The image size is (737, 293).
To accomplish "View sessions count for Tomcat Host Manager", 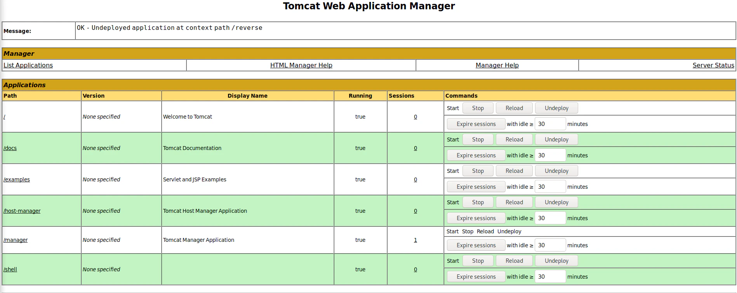I will pyautogui.click(x=415, y=211).
